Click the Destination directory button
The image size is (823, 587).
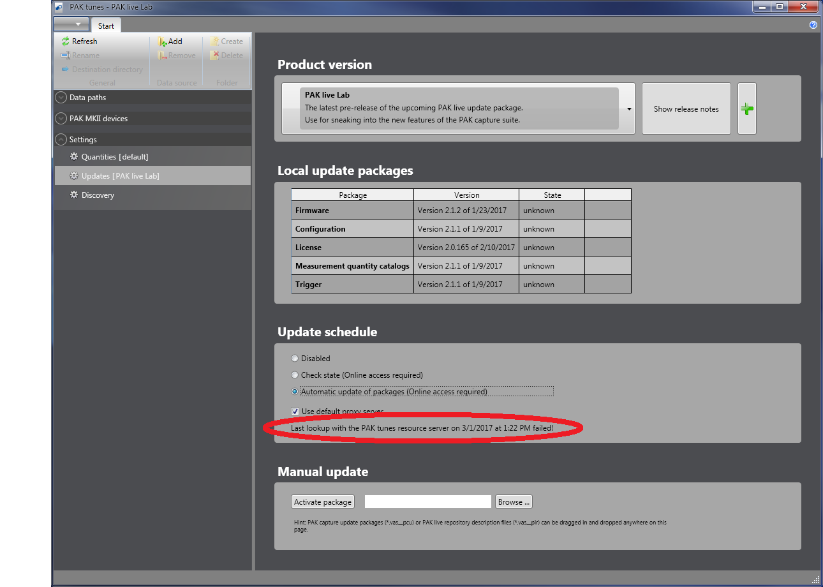point(102,70)
